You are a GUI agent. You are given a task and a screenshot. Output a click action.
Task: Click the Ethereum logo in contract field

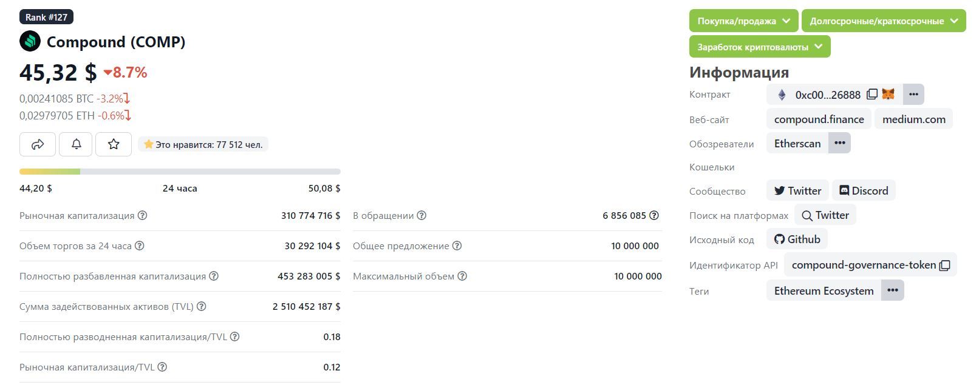[782, 95]
